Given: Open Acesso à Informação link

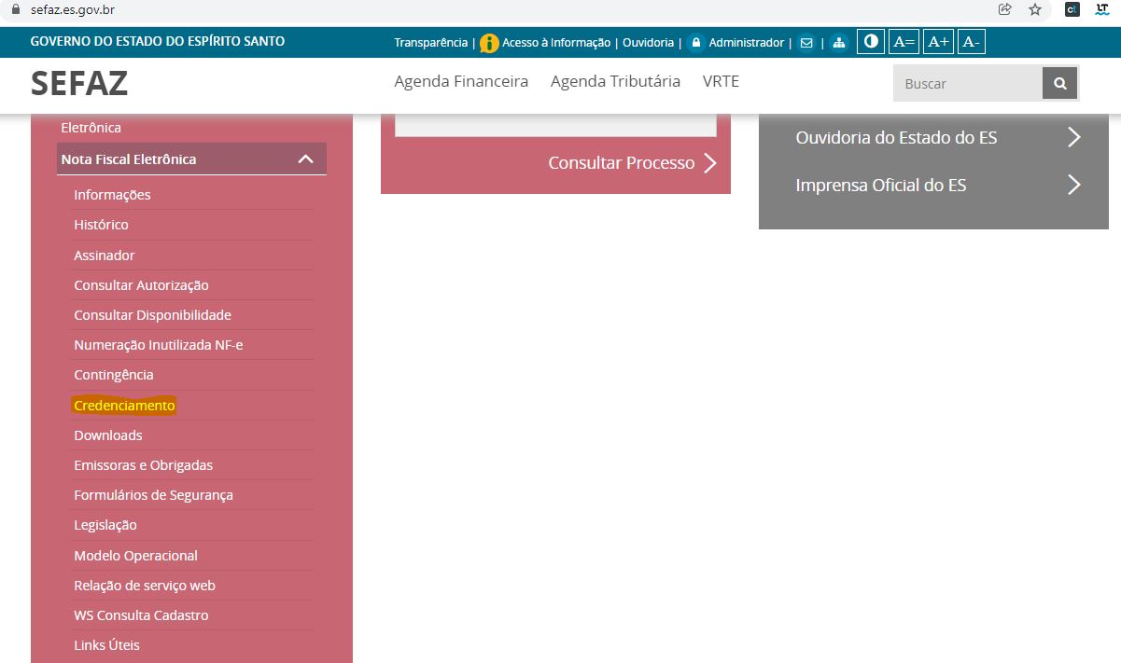Looking at the screenshot, I should pyautogui.click(x=555, y=43).
